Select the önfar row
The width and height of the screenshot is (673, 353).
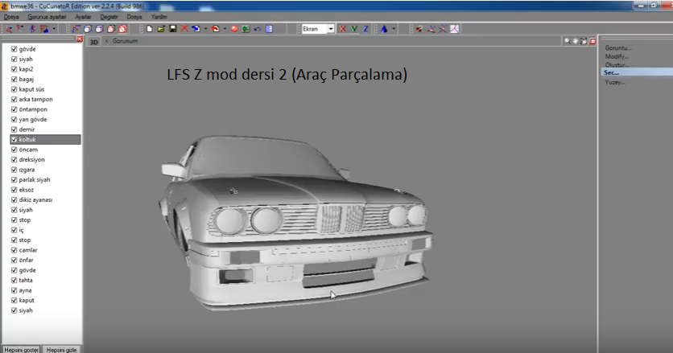point(46,260)
